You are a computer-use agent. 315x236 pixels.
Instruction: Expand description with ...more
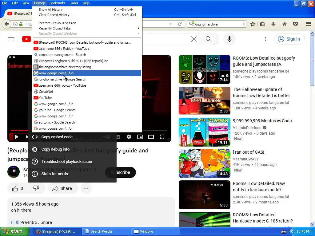tap(45, 222)
